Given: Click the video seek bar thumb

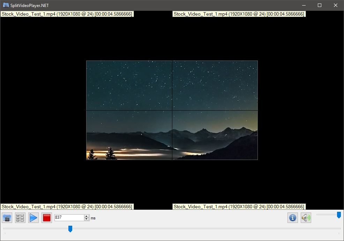Looking at the screenshot, I should pyautogui.click(x=70, y=228).
